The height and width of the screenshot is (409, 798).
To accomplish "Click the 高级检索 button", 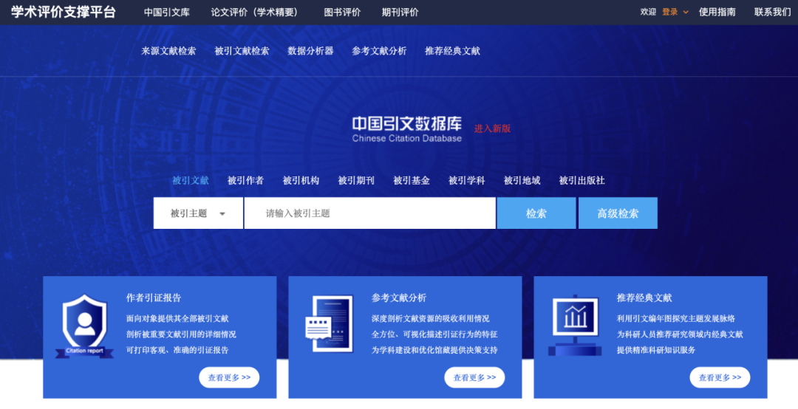I will tap(618, 213).
